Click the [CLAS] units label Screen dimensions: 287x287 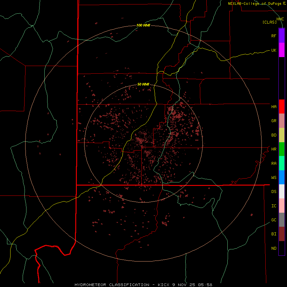click(x=269, y=22)
